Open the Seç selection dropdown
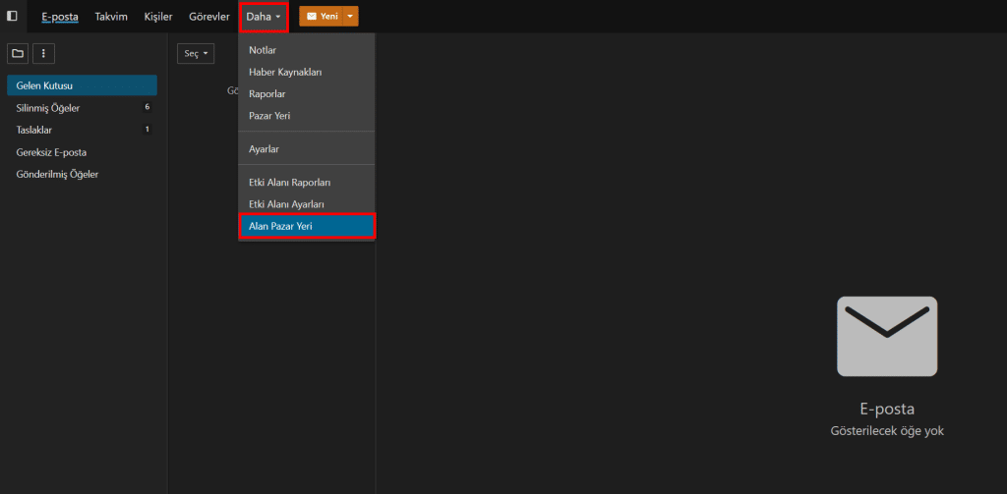1007x494 pixels. 196,54
